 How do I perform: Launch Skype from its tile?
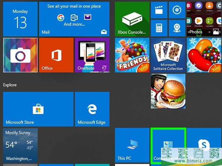click(x=204, y=145)
